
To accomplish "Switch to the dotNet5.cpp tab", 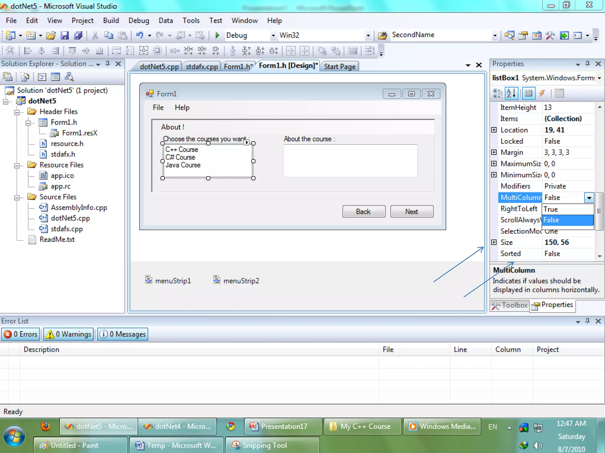I will [x=159, y=67].
